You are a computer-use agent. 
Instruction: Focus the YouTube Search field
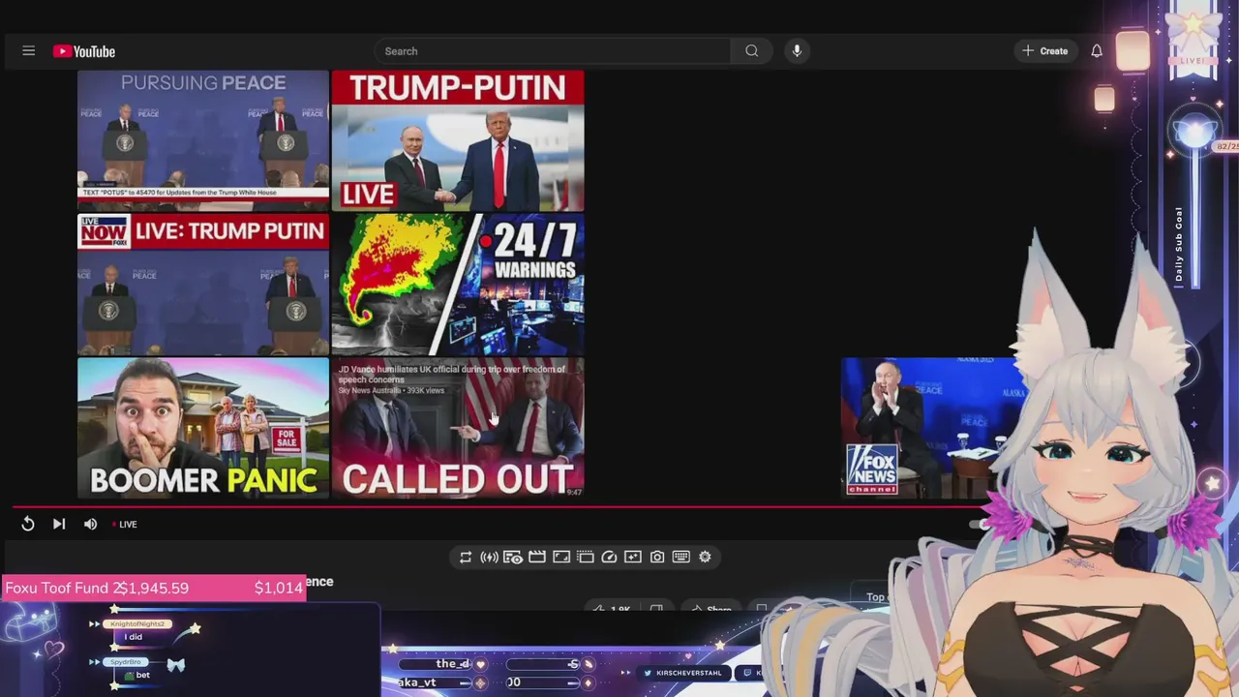552,51
